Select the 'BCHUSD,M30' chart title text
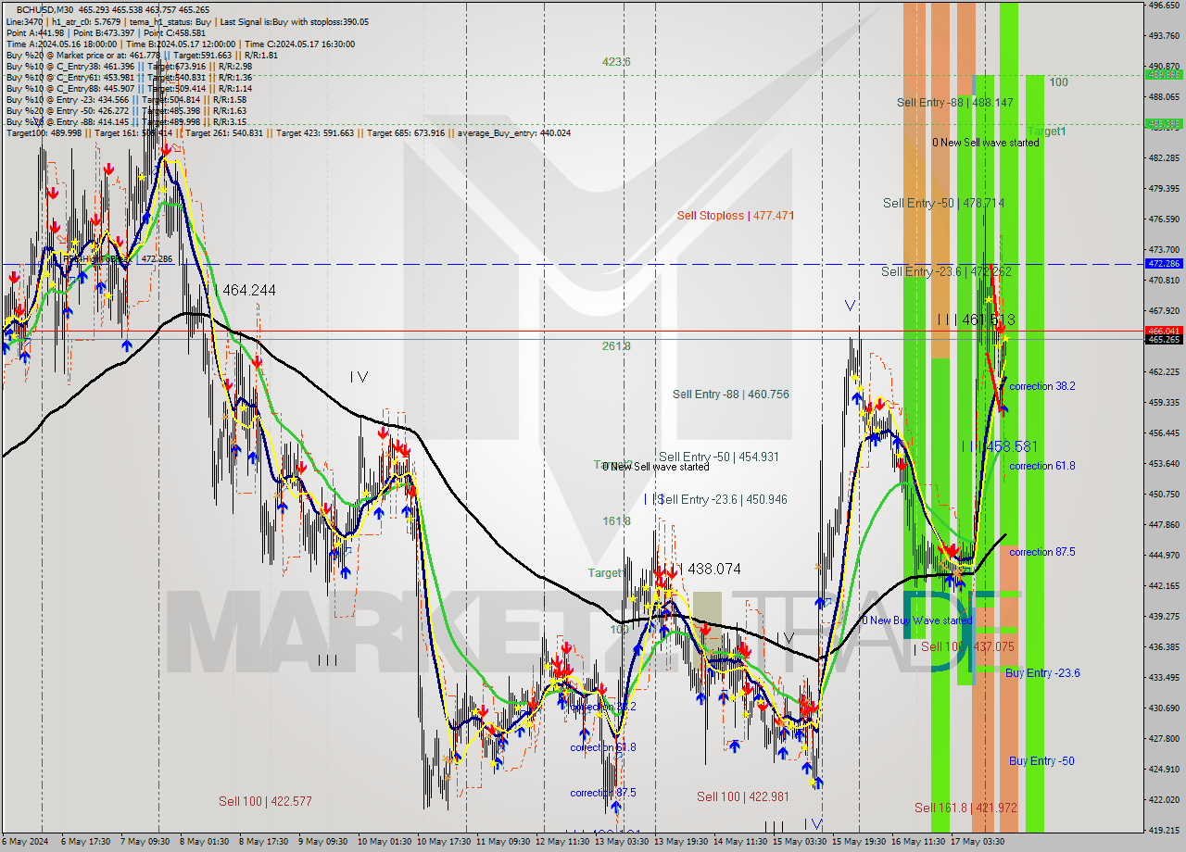The height and width of the screenshot is (852, 1186). click(46, 9)
